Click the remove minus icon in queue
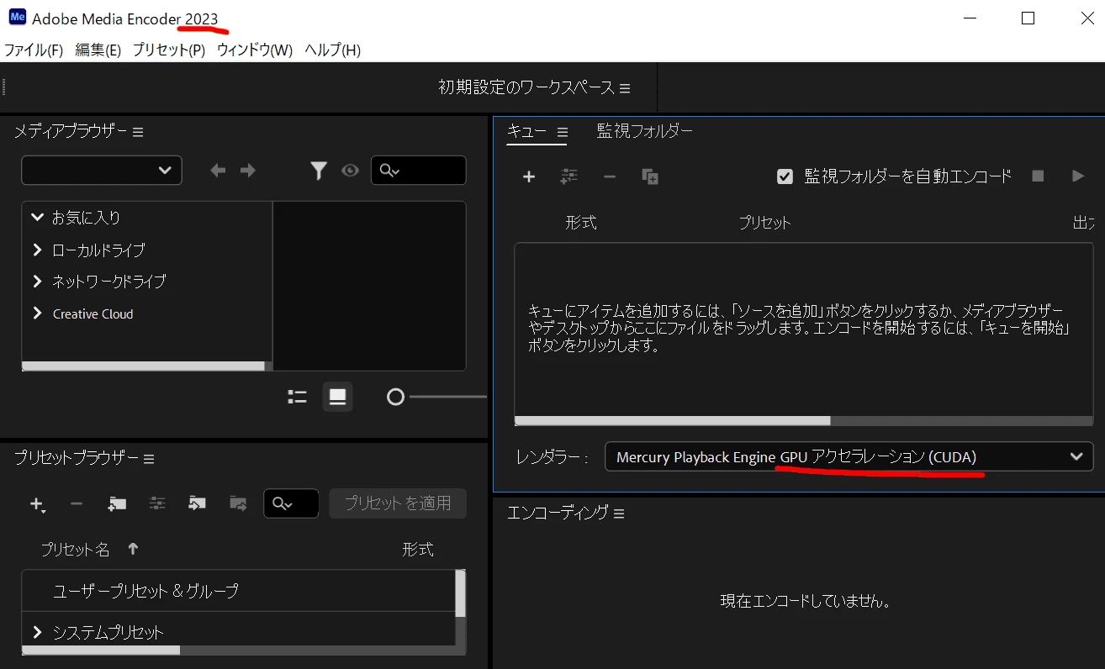This screenshot has width=1105, height=669. (x=610, y=176)
